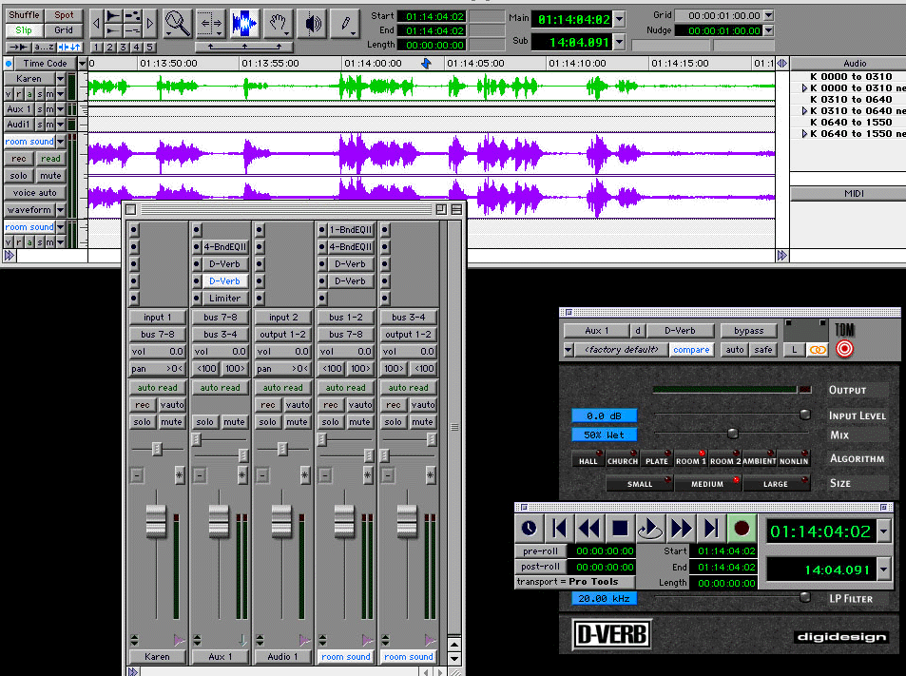Viewport: 906px width, 676px height.
Task: Click the D-Verb LP Filter 20.00 kHz field
Action: click(604, 599)
